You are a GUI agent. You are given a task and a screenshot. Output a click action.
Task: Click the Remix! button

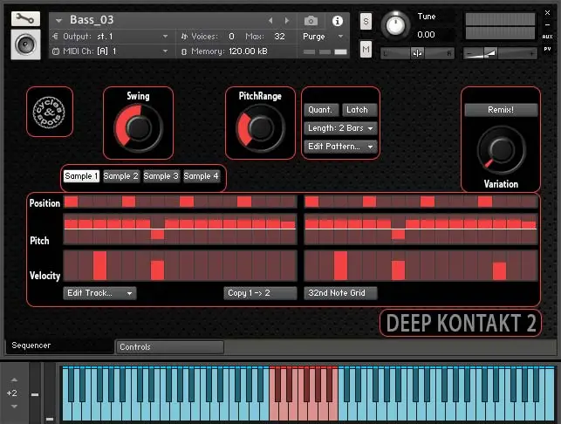(501, 110)
